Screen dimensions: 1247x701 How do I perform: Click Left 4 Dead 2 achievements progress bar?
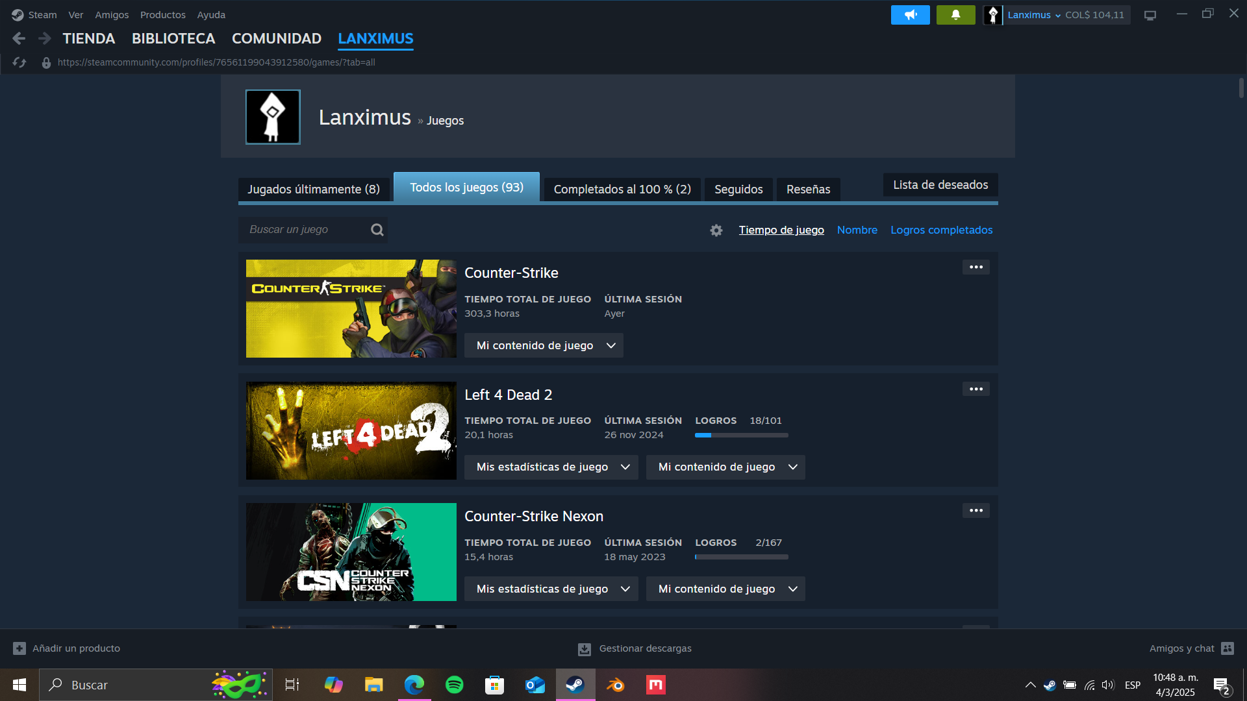coord(741,436)
